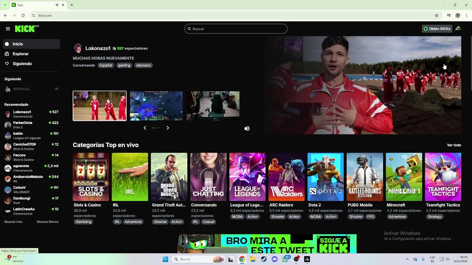This screenshot has height=265, width=472.
Task: Open recommended channel agusneta
Action: (31, 168)
